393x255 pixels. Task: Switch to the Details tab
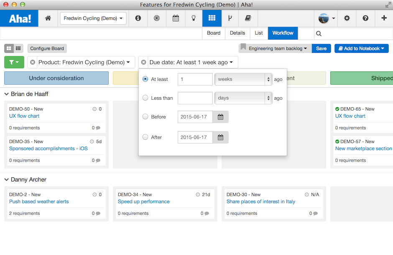[x=237, y=33]
